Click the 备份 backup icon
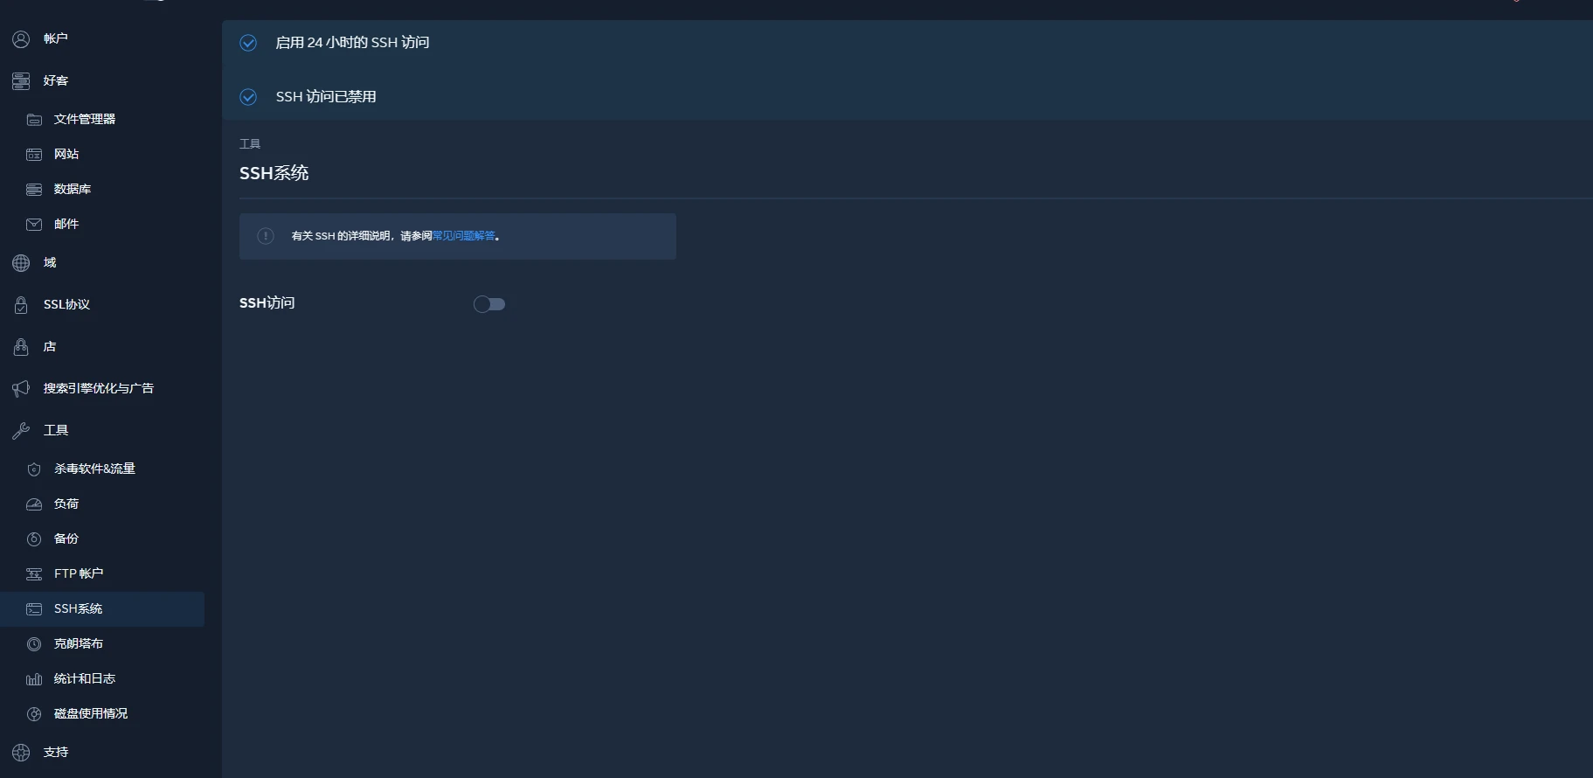1593x778 pixels. point(34,539)
